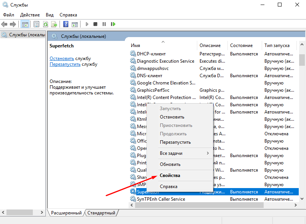Switch to the Расширенный tab

point(66,213)
